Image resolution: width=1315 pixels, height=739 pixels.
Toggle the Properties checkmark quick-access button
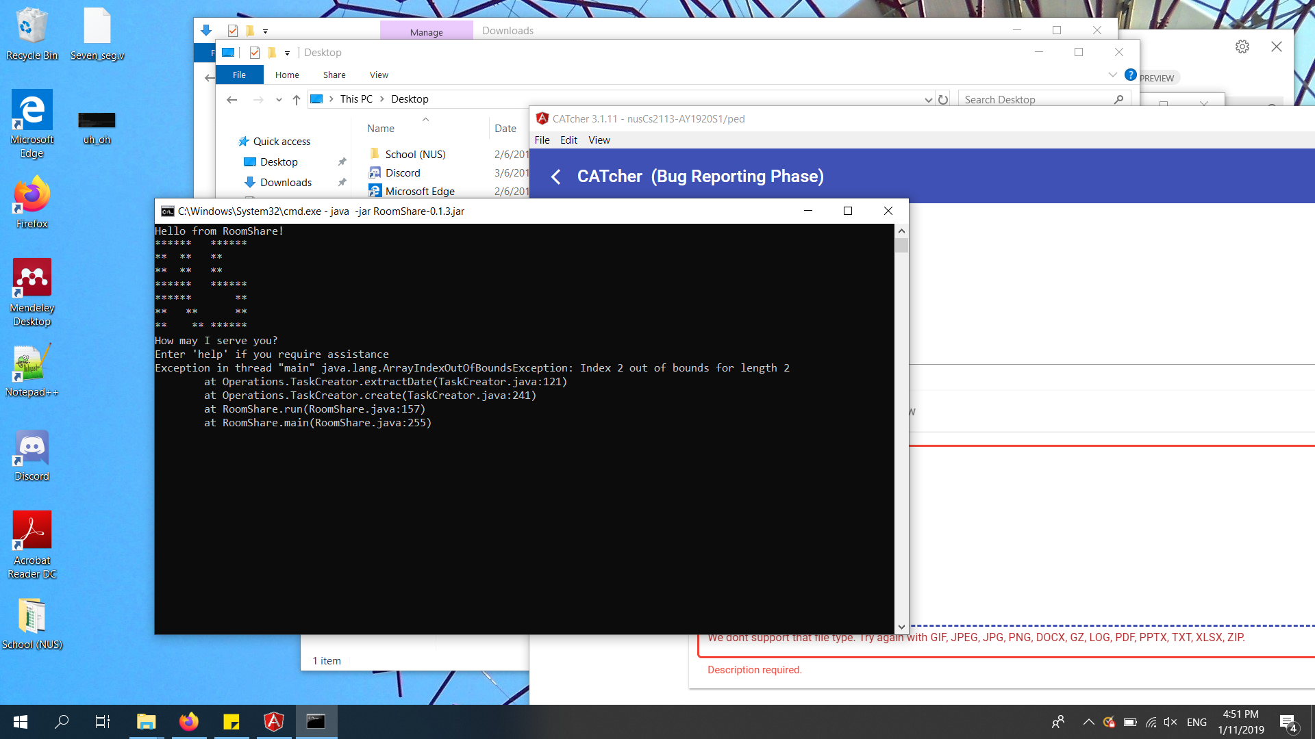pyautogui.click(x=255, y=53)
